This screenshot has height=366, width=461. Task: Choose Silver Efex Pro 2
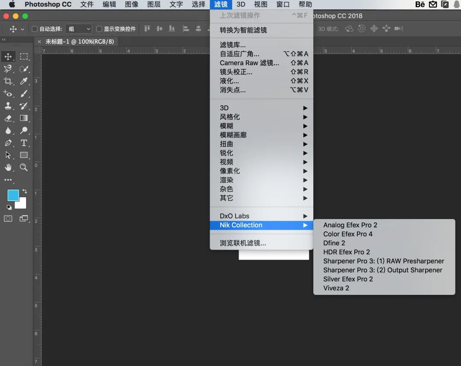(x=384, y=279)
